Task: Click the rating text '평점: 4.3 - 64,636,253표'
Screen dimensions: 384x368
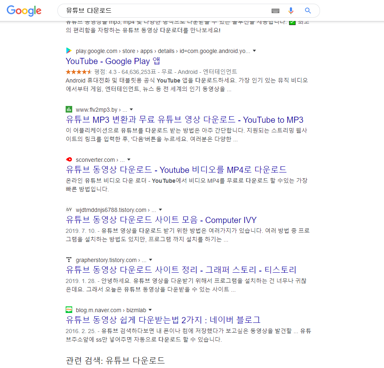Action: click(125, 72)
